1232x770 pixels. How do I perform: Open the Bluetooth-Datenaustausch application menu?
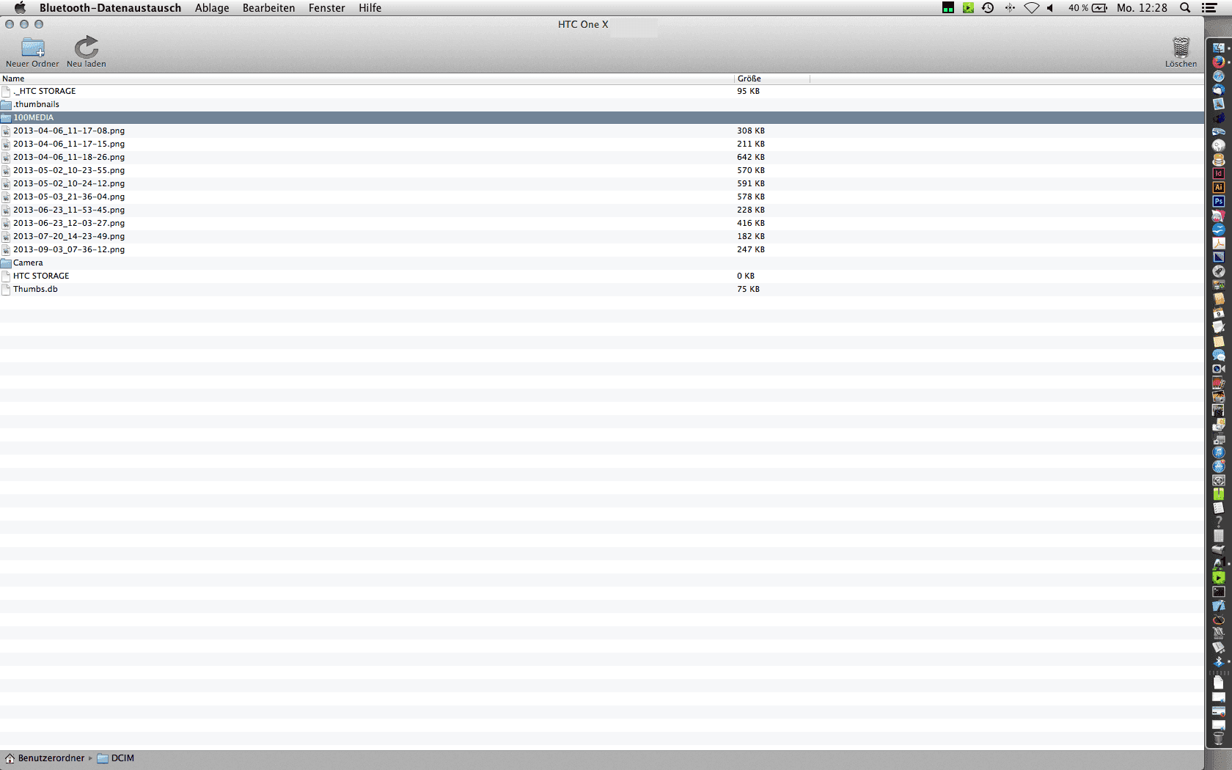110,8
